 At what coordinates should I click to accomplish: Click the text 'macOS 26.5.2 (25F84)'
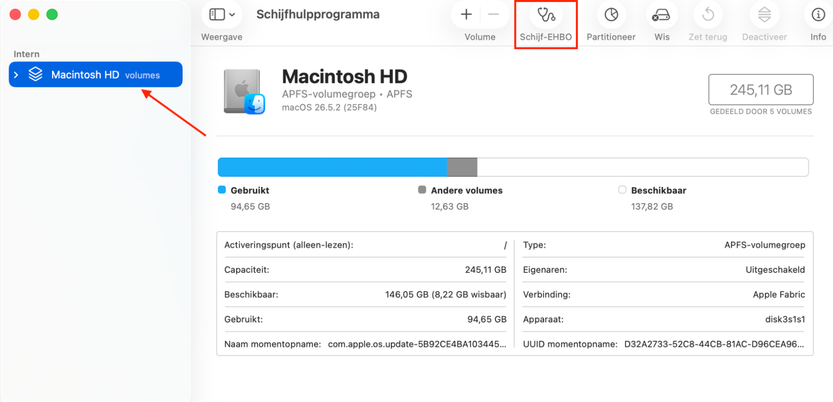(329, 107)
